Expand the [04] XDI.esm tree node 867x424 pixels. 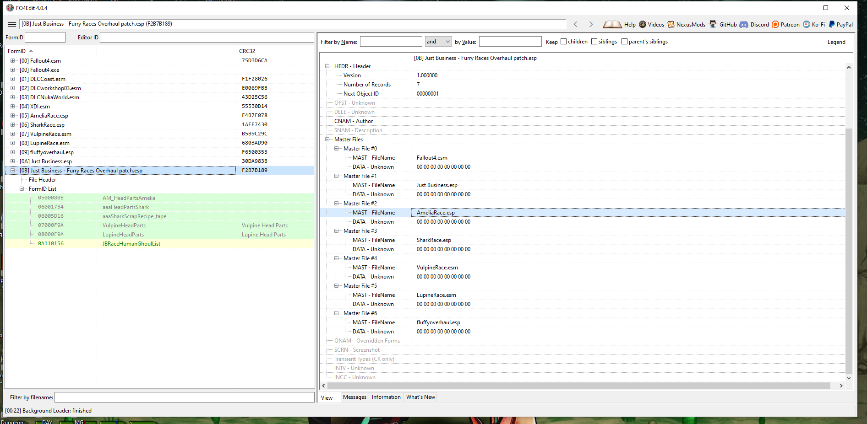12,106
